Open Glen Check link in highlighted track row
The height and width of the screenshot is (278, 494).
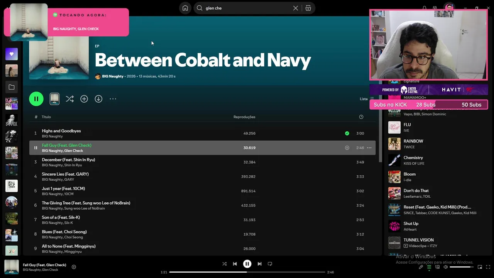(73, 151)
